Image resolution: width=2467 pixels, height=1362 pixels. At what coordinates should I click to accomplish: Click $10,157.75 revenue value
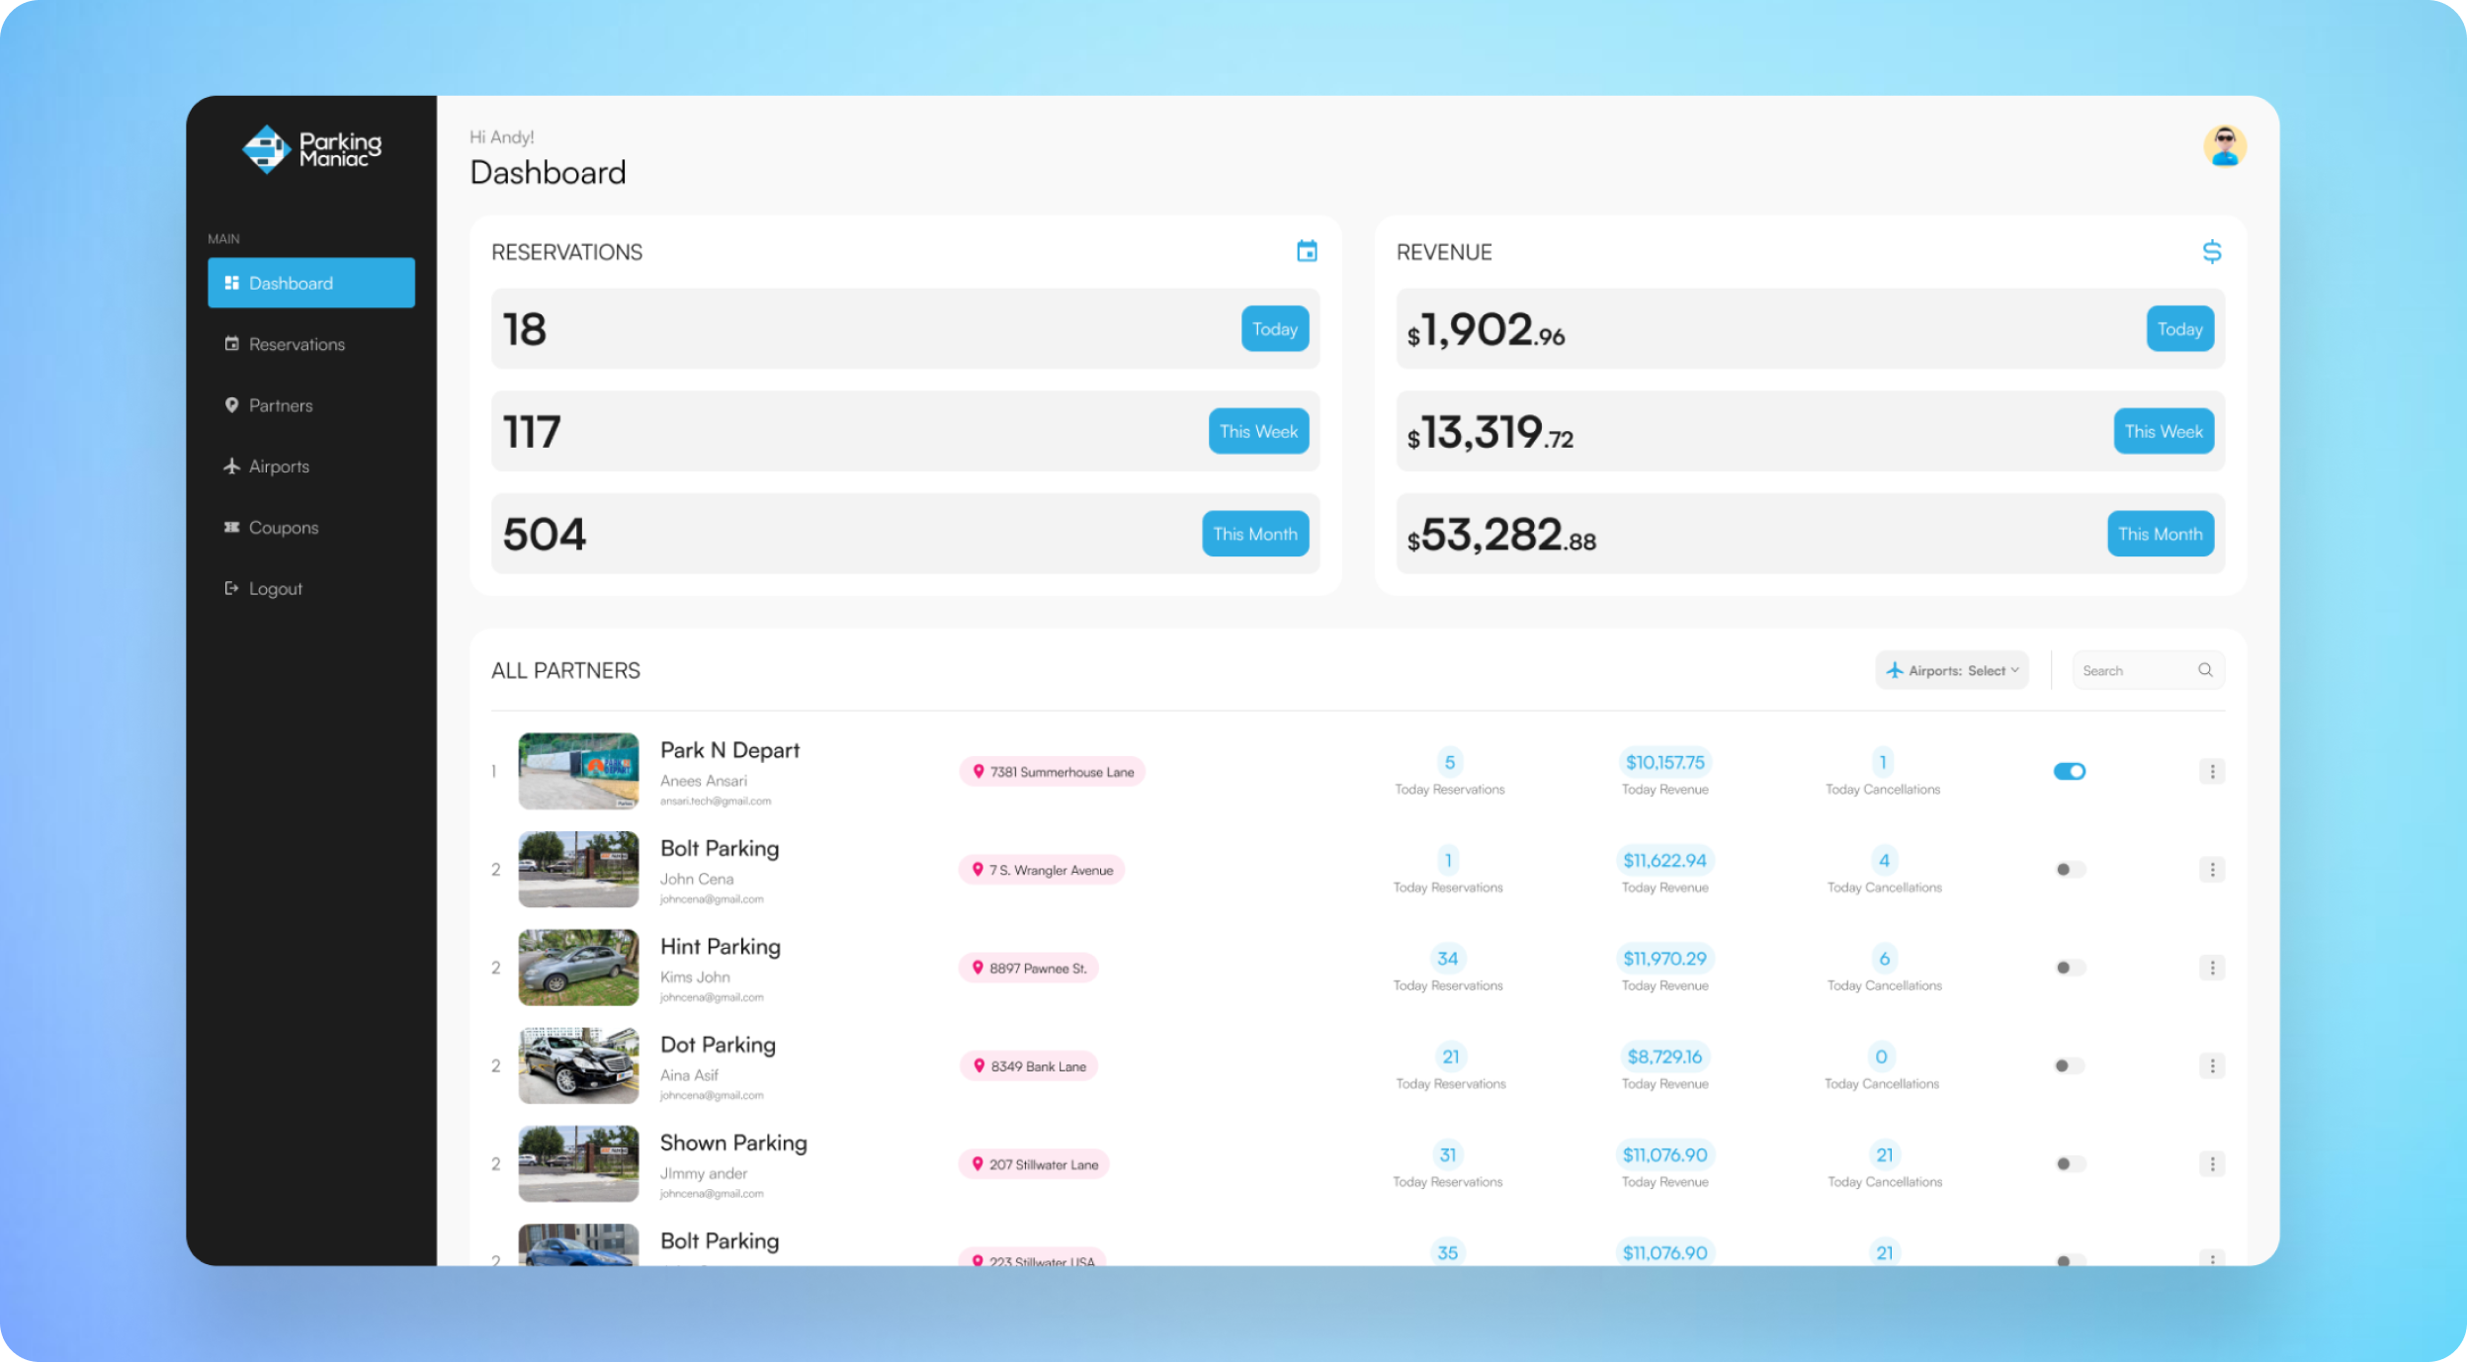point(1665,762)
